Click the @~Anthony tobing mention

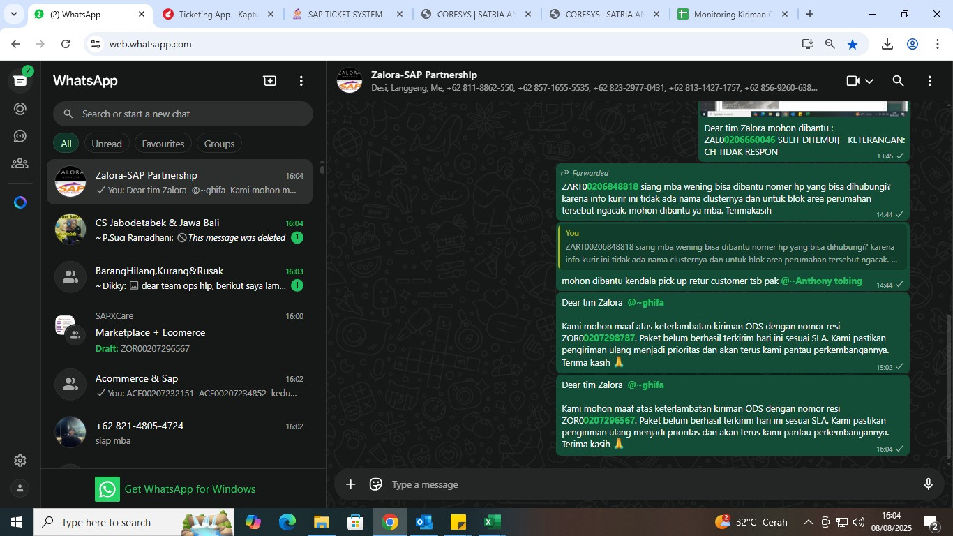pyautogui.click(x=821, y=281)
